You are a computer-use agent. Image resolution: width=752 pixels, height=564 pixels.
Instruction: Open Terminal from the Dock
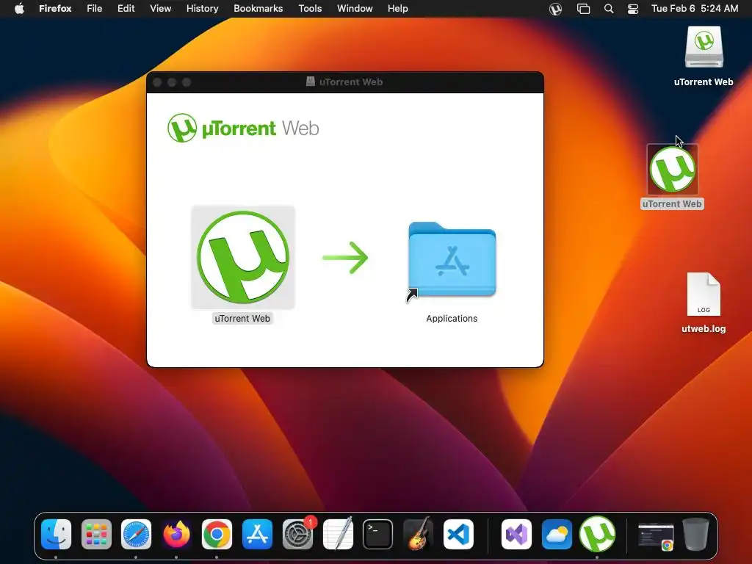pos(378,535)
